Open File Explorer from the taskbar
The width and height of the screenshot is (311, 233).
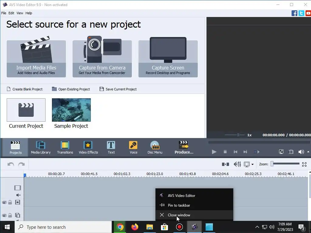[x=149, y=227]
